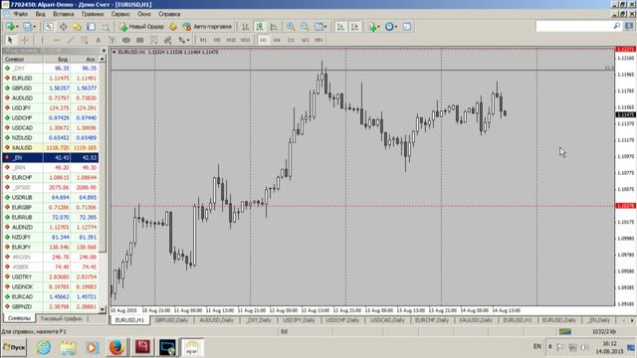This screenshot has width=637, height=358.
Task: Open the New Chart dropdown arrow
Action: click(x=17, y=27)
